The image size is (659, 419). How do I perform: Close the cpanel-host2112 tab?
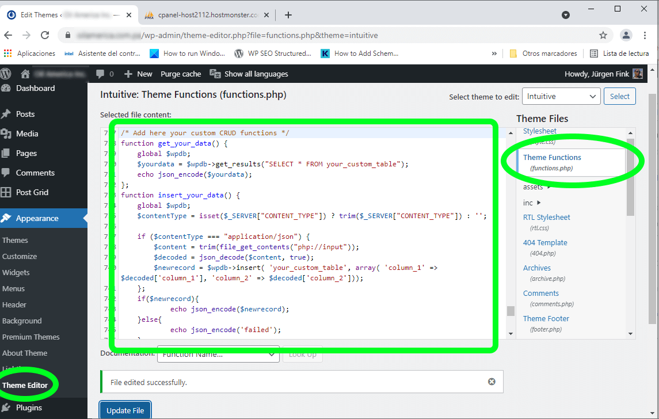[x=266, y=15]
